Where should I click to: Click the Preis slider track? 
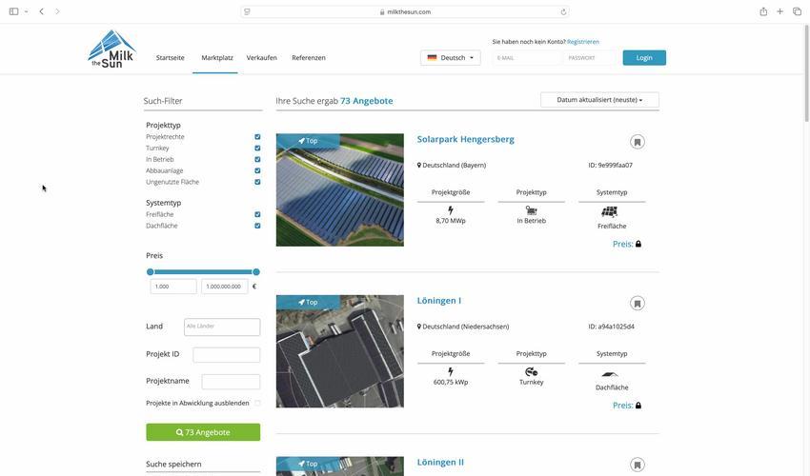pyautogui.click(x=203, y=272)
